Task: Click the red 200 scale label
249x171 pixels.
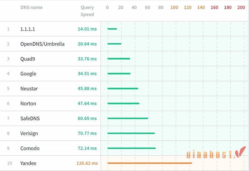Action: pyautogui.click(x=241, y=7)
